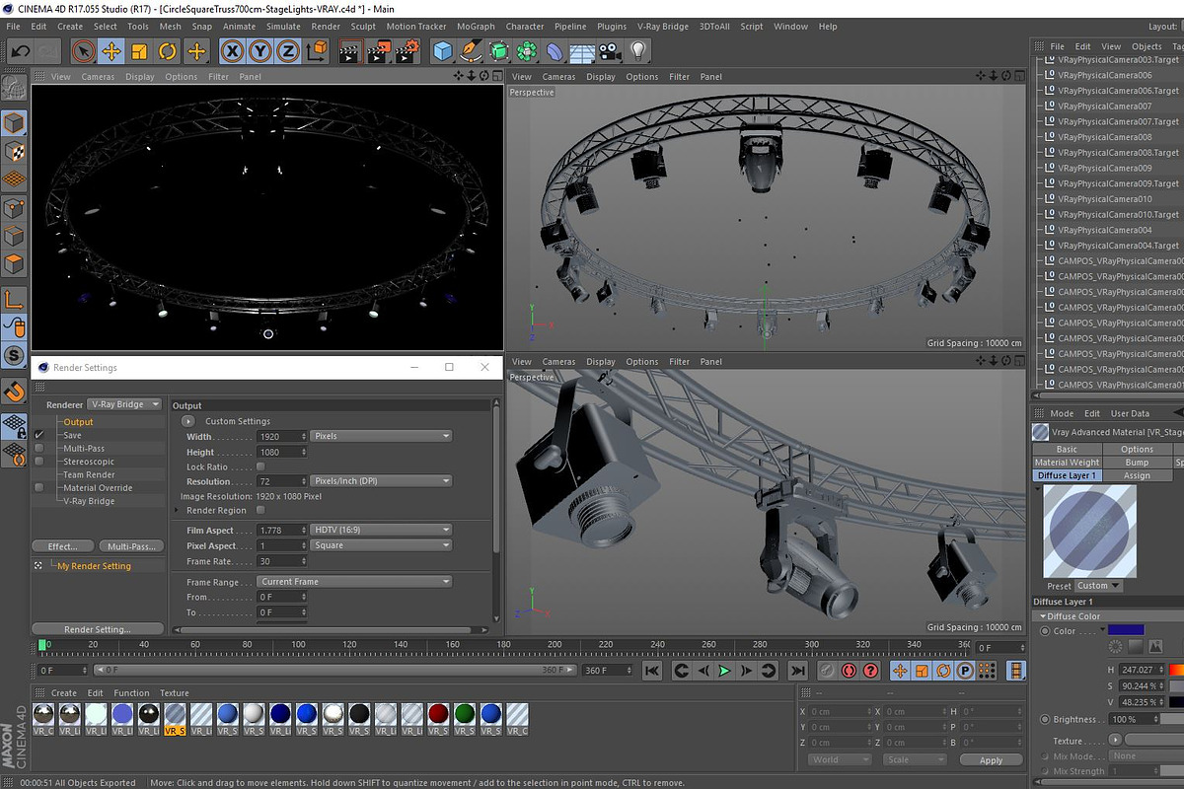Viewport: 1184px width, 789px height.
Task: Activate the Move tool in top toolbar
Action: [111, 50]
